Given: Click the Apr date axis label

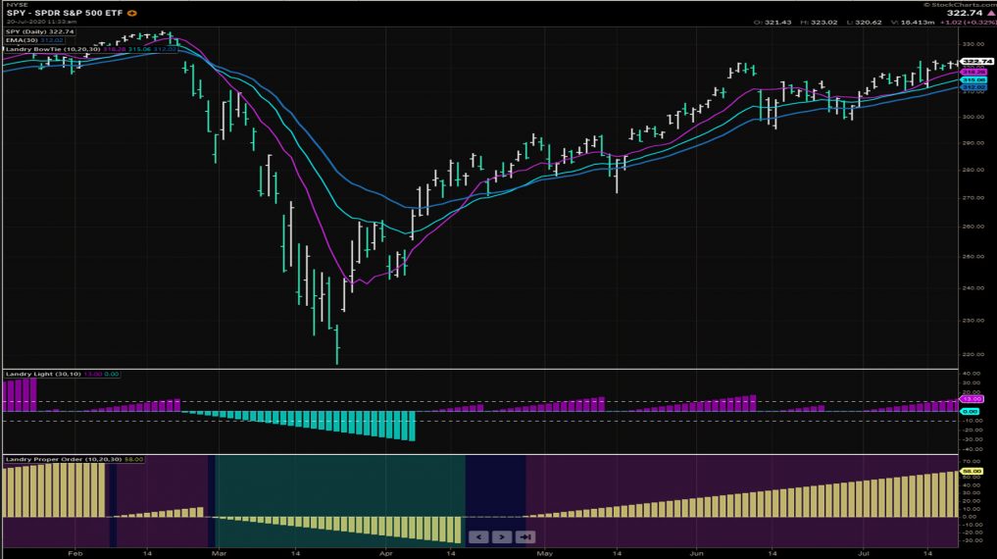Looking at the screenshot, I should click(x=386, y=553).
